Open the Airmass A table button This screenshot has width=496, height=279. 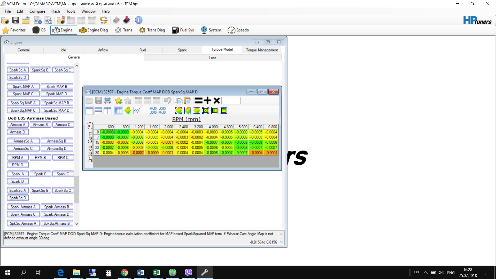18,125
